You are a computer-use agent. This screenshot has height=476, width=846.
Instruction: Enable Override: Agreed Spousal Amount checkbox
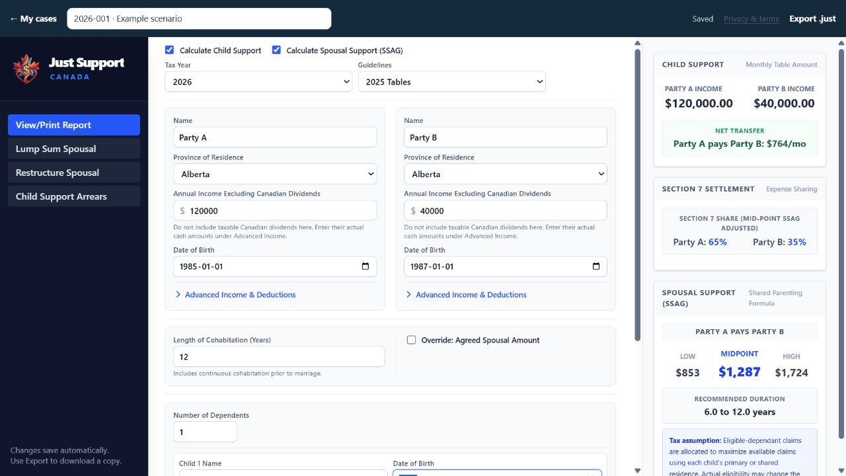pyautogui.click(x=411, y=340)
